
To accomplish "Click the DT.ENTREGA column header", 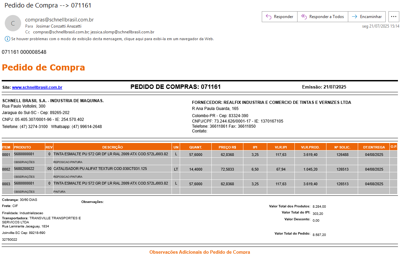I will coord(374,147).
